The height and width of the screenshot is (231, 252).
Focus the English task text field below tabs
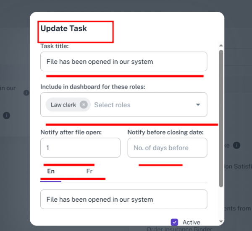point(123,199)
